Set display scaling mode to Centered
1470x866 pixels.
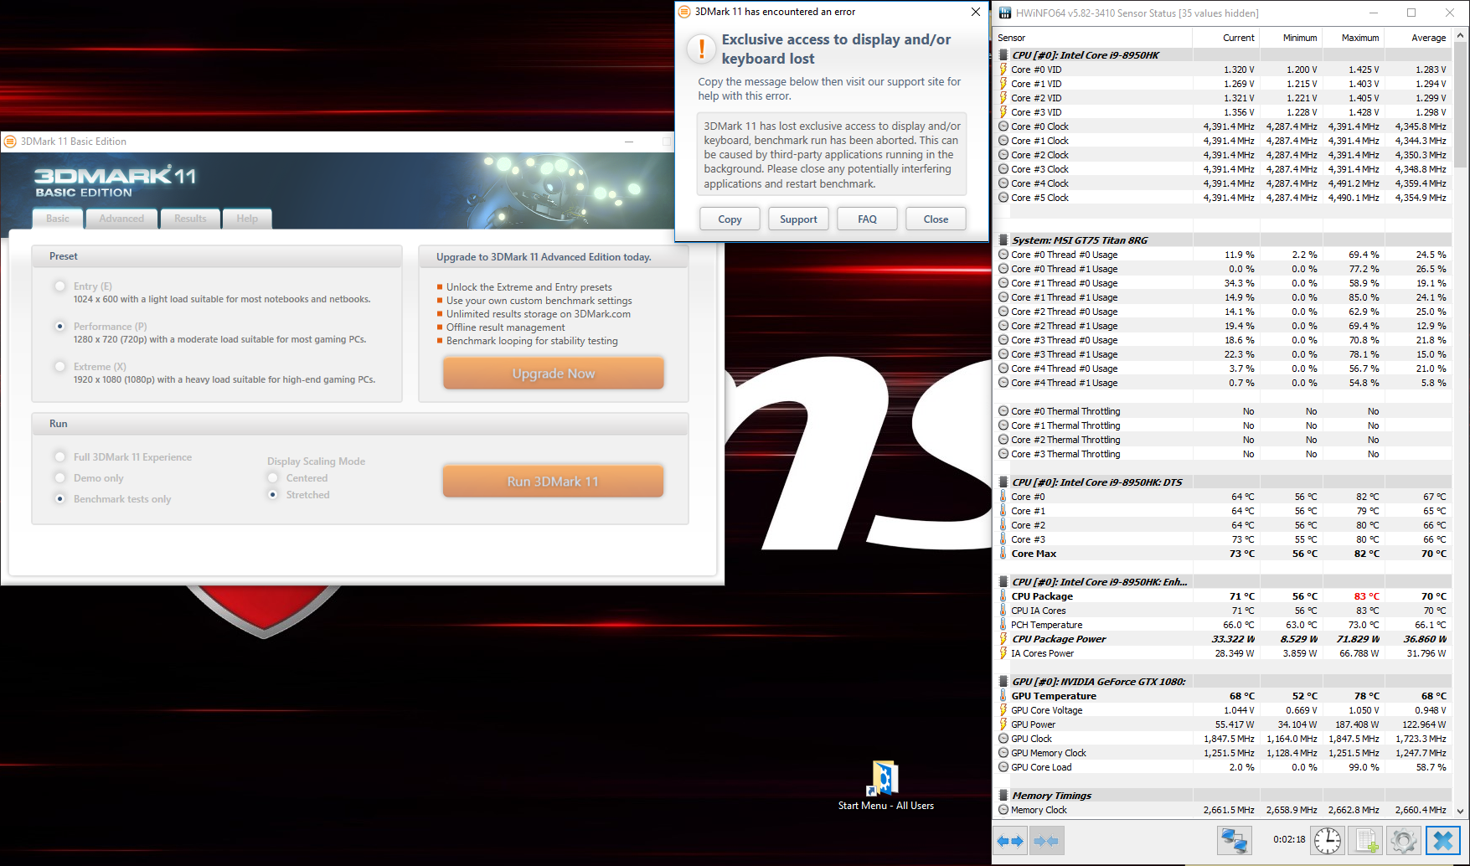273,478
